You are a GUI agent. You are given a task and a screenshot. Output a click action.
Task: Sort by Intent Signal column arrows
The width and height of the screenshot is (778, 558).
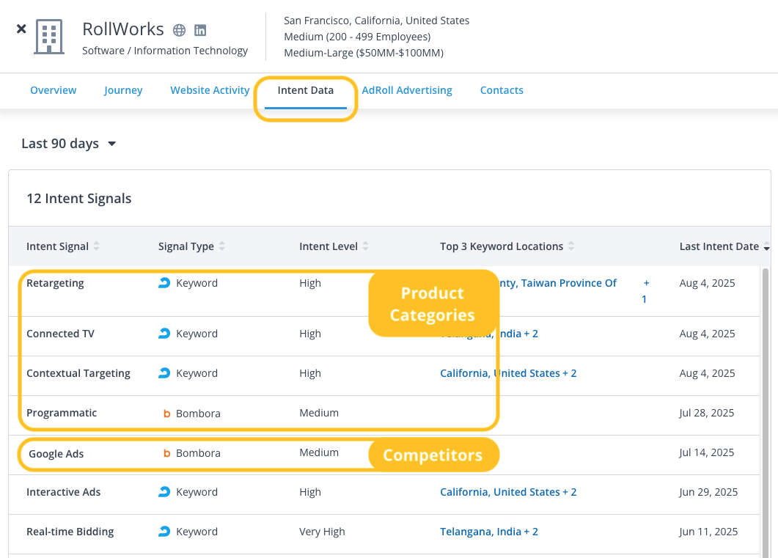(97, 246)
